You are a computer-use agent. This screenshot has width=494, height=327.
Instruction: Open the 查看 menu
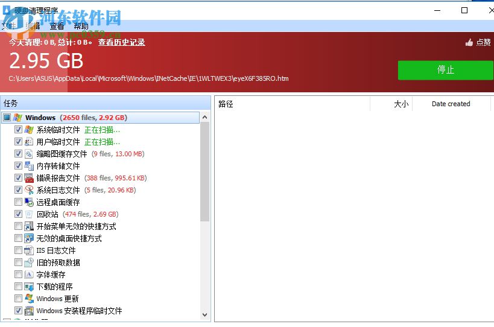point(57,26)
